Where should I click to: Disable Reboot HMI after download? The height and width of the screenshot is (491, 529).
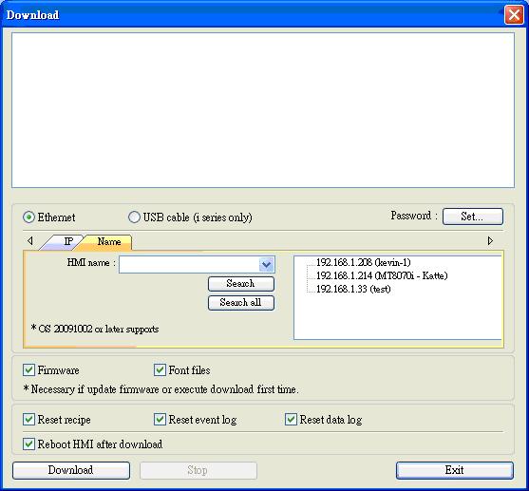(x=29, y=444)
